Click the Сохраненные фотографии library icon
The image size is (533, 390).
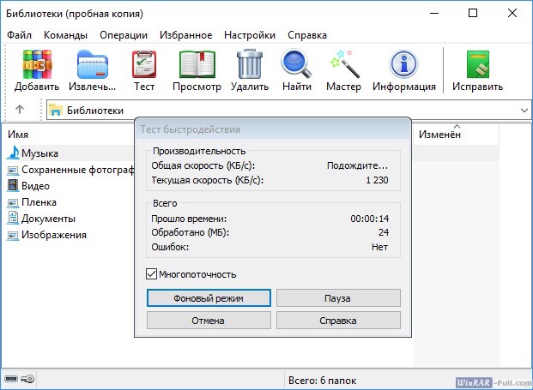pyautogui.click(x=13, y=170)
